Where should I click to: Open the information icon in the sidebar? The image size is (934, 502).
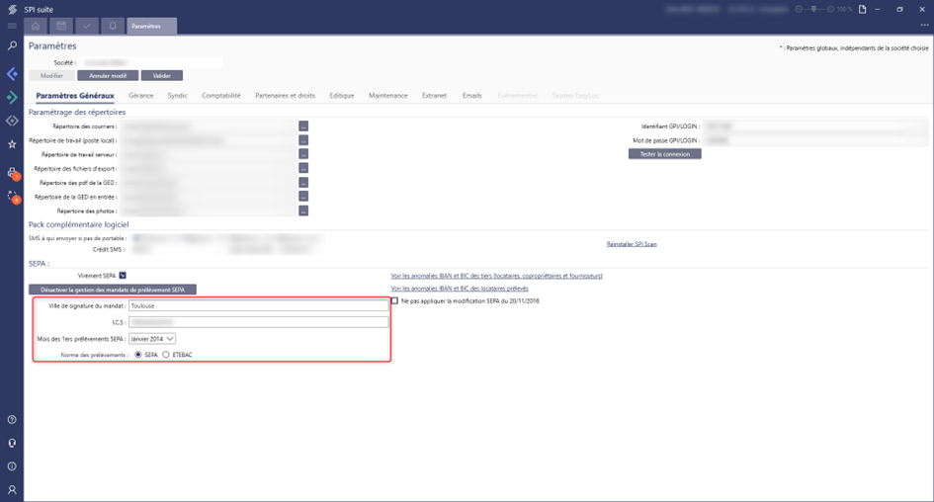12,466
